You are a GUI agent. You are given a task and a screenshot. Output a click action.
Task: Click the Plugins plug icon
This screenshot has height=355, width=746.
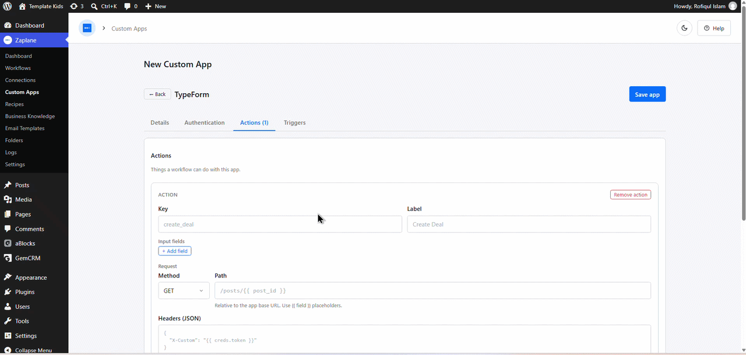tap(8, 292)
